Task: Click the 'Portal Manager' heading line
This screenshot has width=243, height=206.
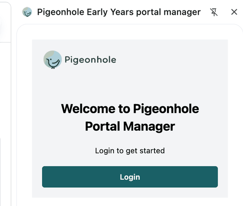Action: pyautogui.click(x=130, y=126)
